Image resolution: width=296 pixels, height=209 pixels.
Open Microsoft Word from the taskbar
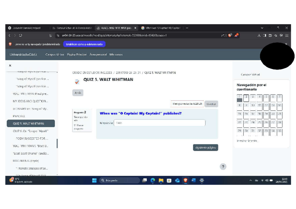click(193, 180)
